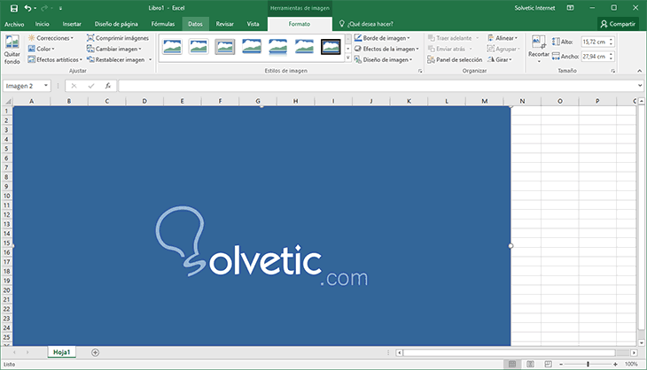
Task: Open Alinear options
Action: pos(503,38)
